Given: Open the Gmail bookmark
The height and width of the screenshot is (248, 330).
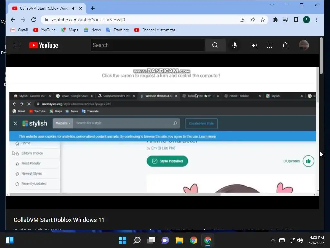Looking at the screenshot, I should (19, 30).
